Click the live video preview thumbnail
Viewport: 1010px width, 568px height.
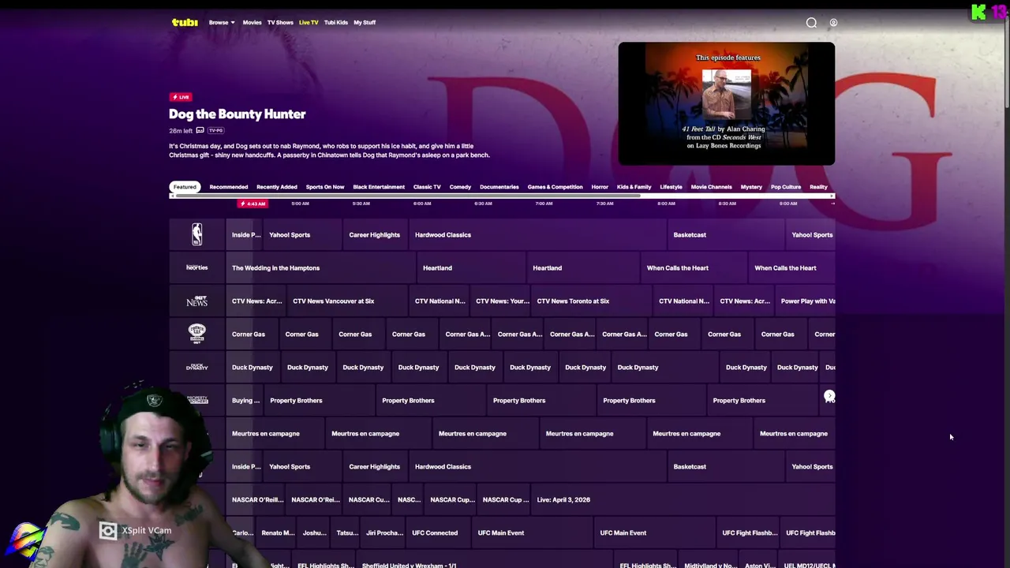point(726,103)
